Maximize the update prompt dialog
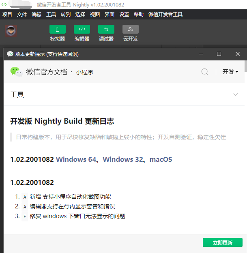 pyautogui.click(x=219, y=54)
